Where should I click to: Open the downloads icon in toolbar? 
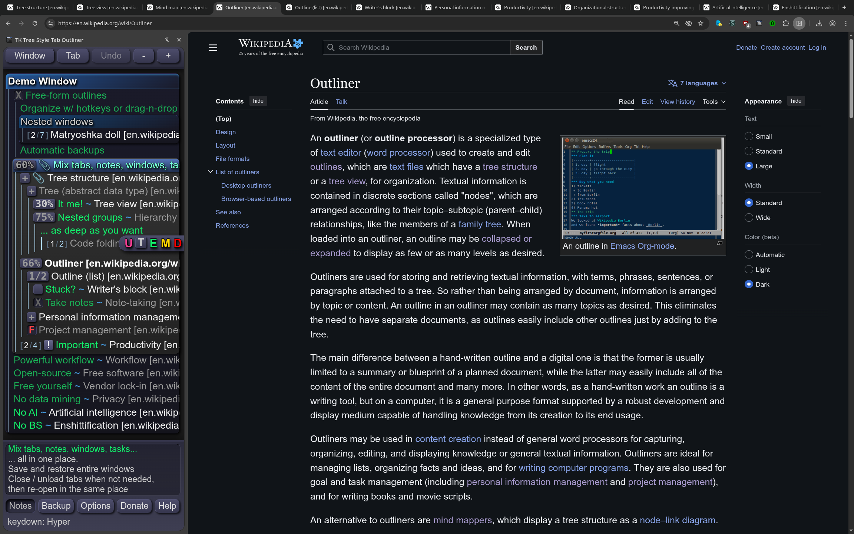[x=819, y=23]
